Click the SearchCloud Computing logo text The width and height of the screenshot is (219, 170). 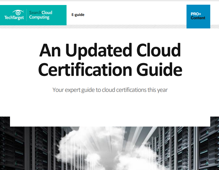[41, 15]
